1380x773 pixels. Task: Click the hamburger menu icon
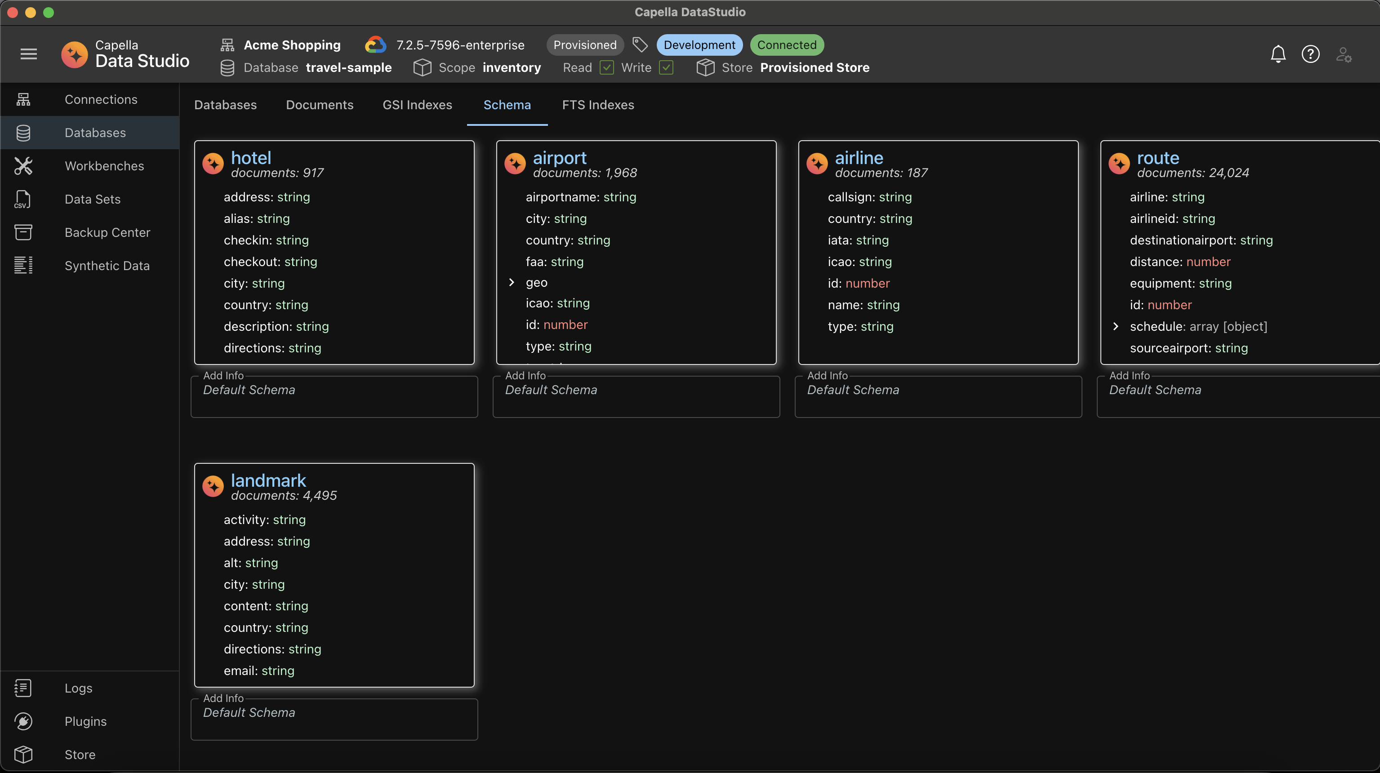coord(28,54)
